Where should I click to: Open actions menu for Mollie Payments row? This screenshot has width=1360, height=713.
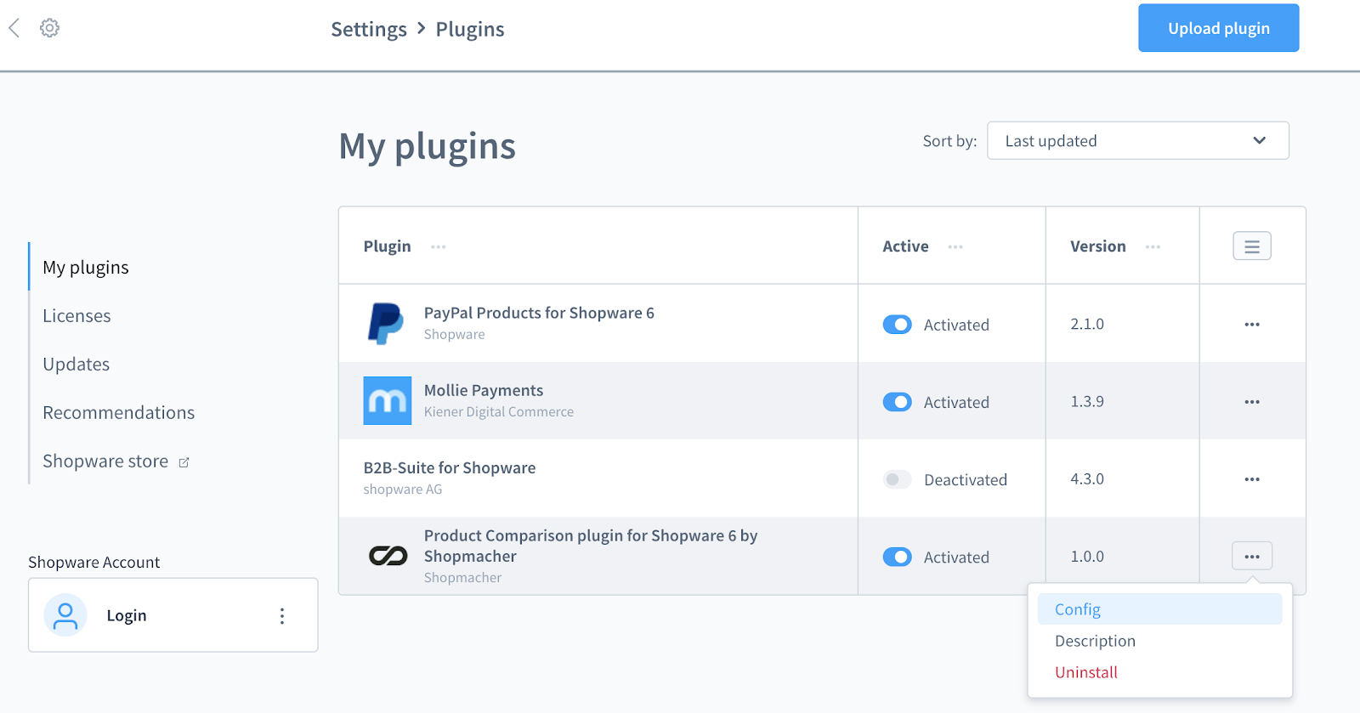[x=1252, y=402]
